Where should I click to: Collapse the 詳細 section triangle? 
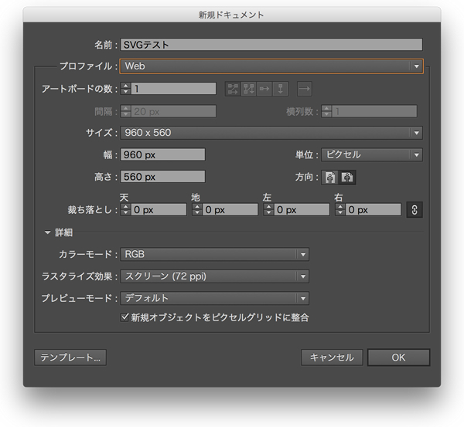click(47, 232)
